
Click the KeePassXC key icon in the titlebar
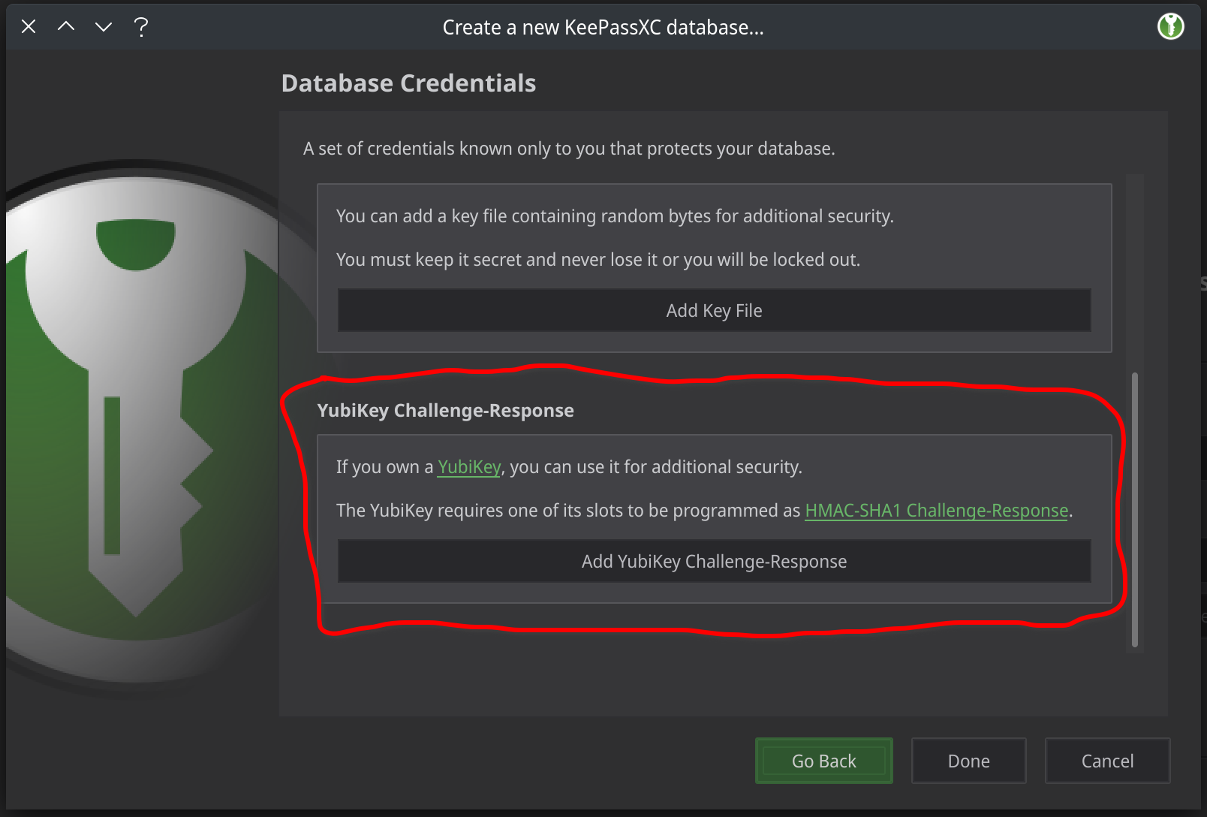1170,26
